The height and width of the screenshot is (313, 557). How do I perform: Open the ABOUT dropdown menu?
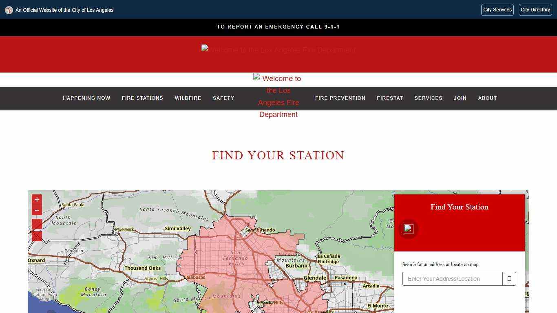487,98
